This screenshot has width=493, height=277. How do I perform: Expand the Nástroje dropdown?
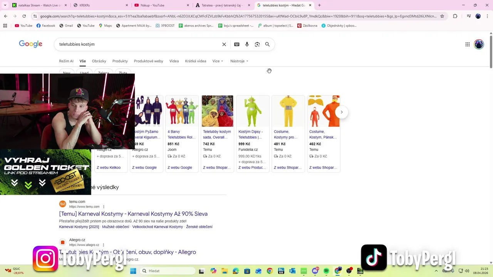click(x=239, y=61)
